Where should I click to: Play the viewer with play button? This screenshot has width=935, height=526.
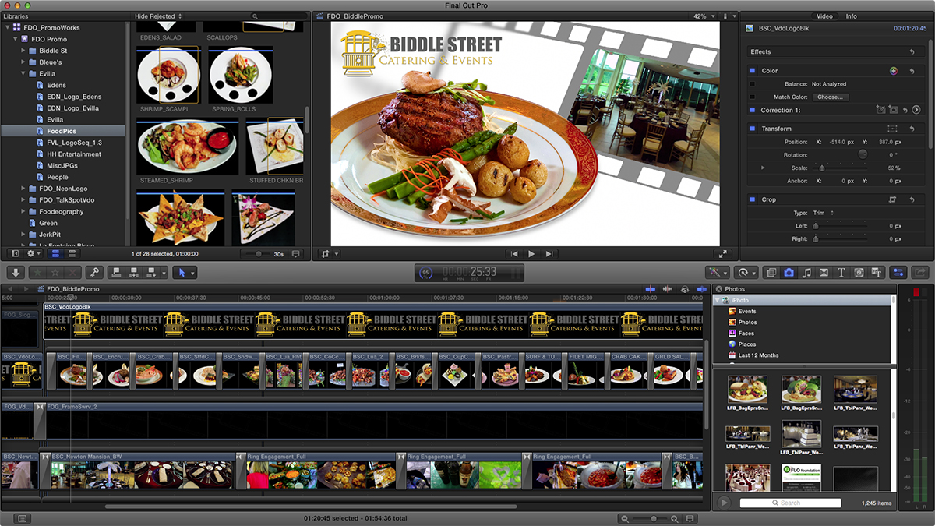[x=531, y=253]
